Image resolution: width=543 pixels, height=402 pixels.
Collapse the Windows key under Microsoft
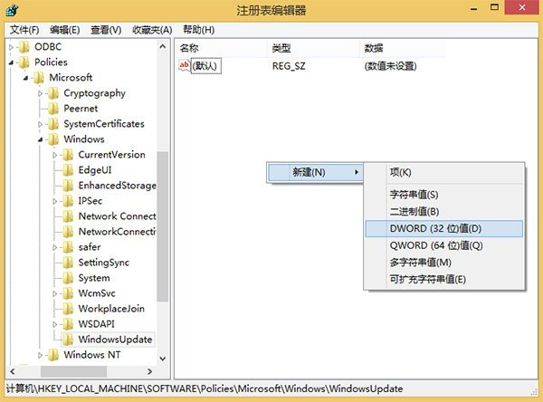[x=40, y=139]
